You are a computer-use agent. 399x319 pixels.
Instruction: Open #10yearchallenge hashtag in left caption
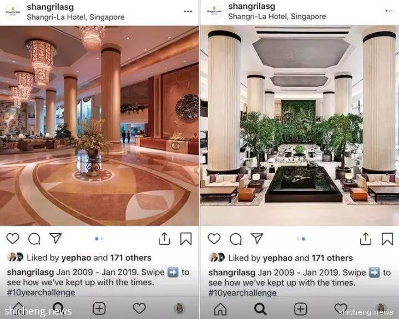coord(41,292)
